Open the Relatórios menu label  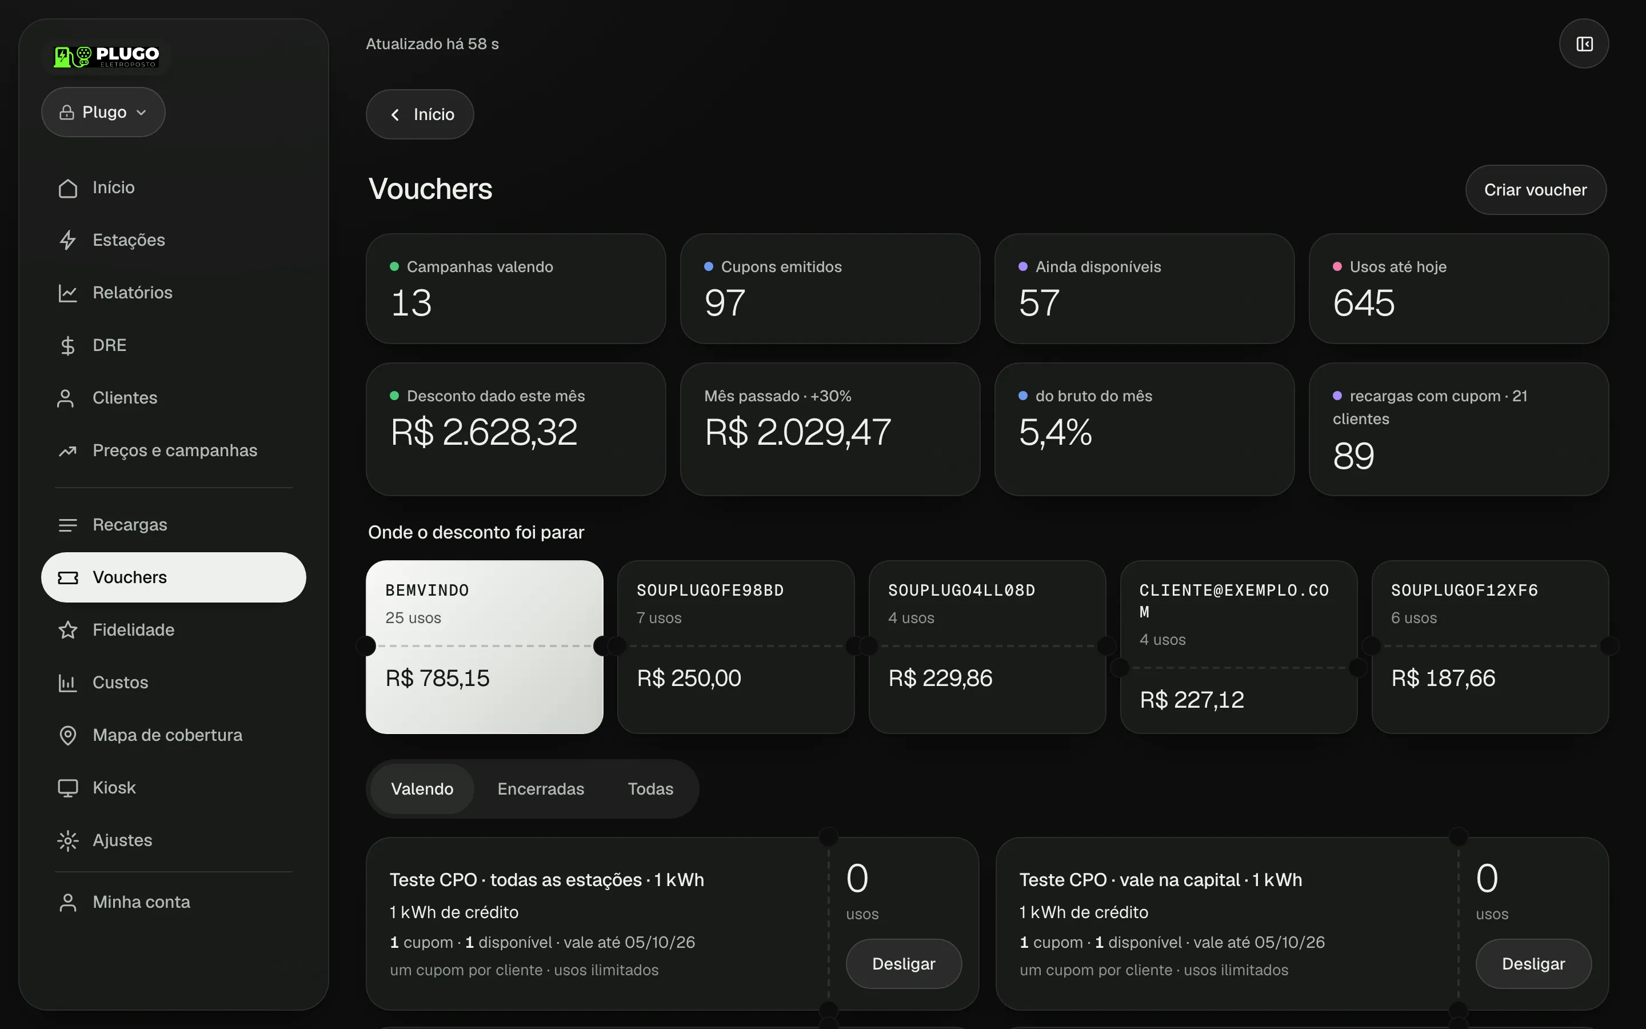pyautogui.click(x=133, y=293)
